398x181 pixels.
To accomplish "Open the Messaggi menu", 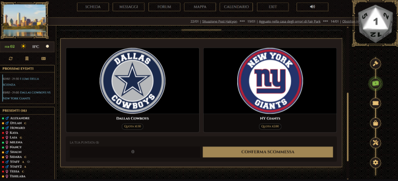I will point(128,7).
